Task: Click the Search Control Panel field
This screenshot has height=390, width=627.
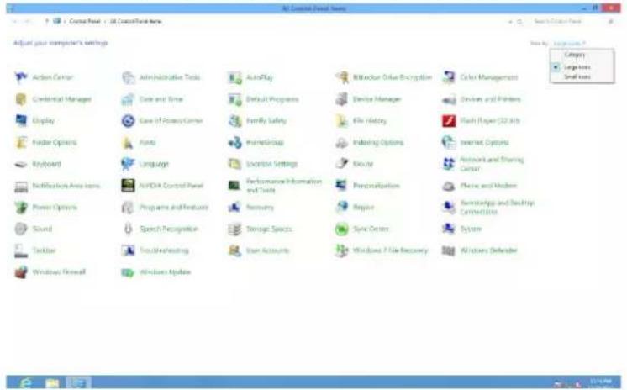Action: click(570, 21)
